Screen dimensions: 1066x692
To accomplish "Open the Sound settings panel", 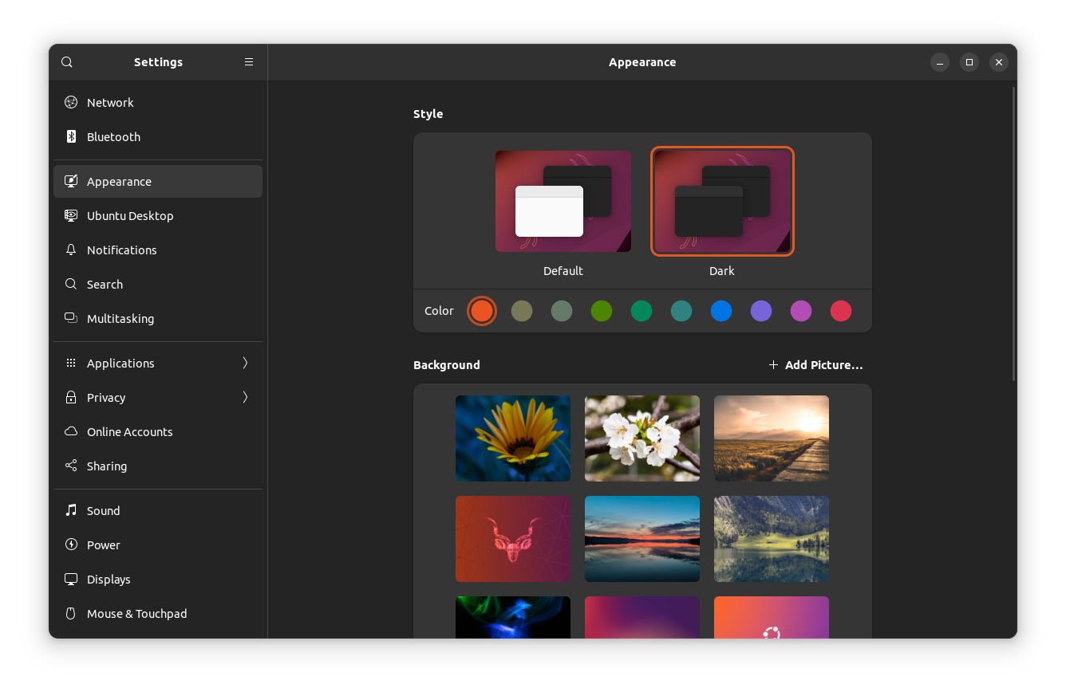I will click(103, 510).
